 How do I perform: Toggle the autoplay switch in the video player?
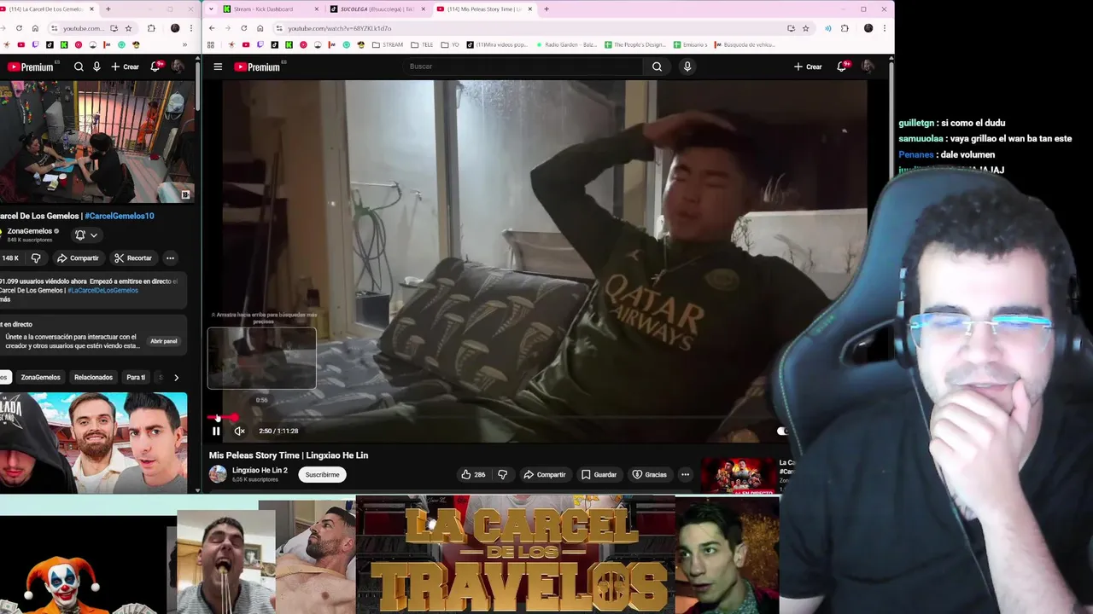click(x=783, y=431)
